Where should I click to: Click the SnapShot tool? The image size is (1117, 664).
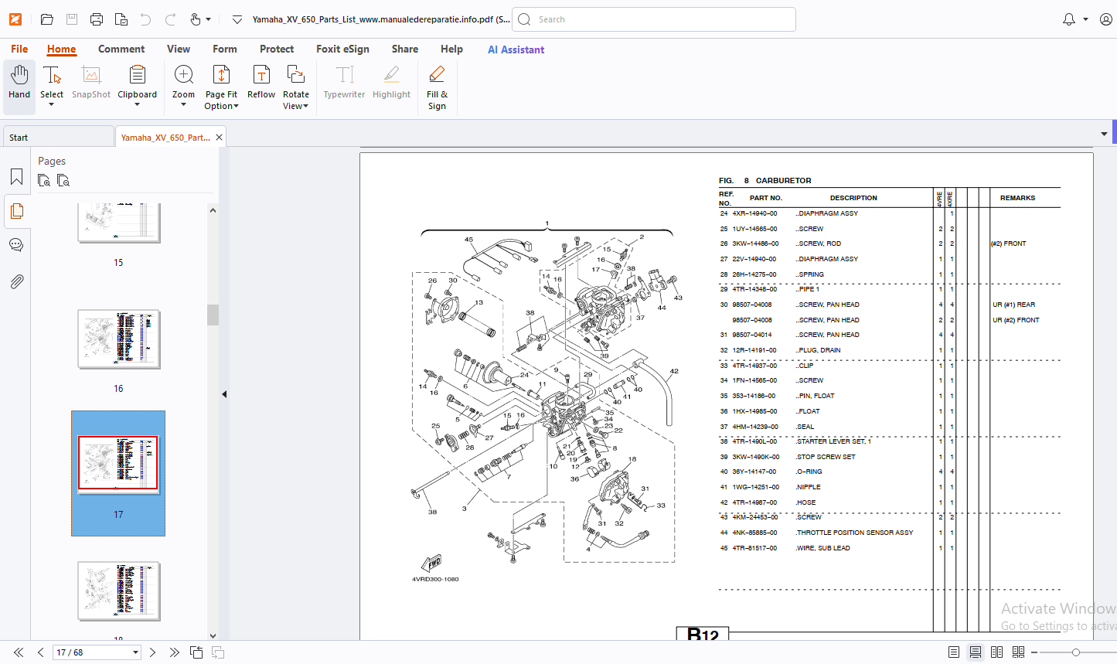(91, 82)
